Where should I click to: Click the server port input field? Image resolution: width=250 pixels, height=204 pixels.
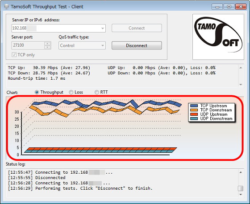click(x=28, y=45)
